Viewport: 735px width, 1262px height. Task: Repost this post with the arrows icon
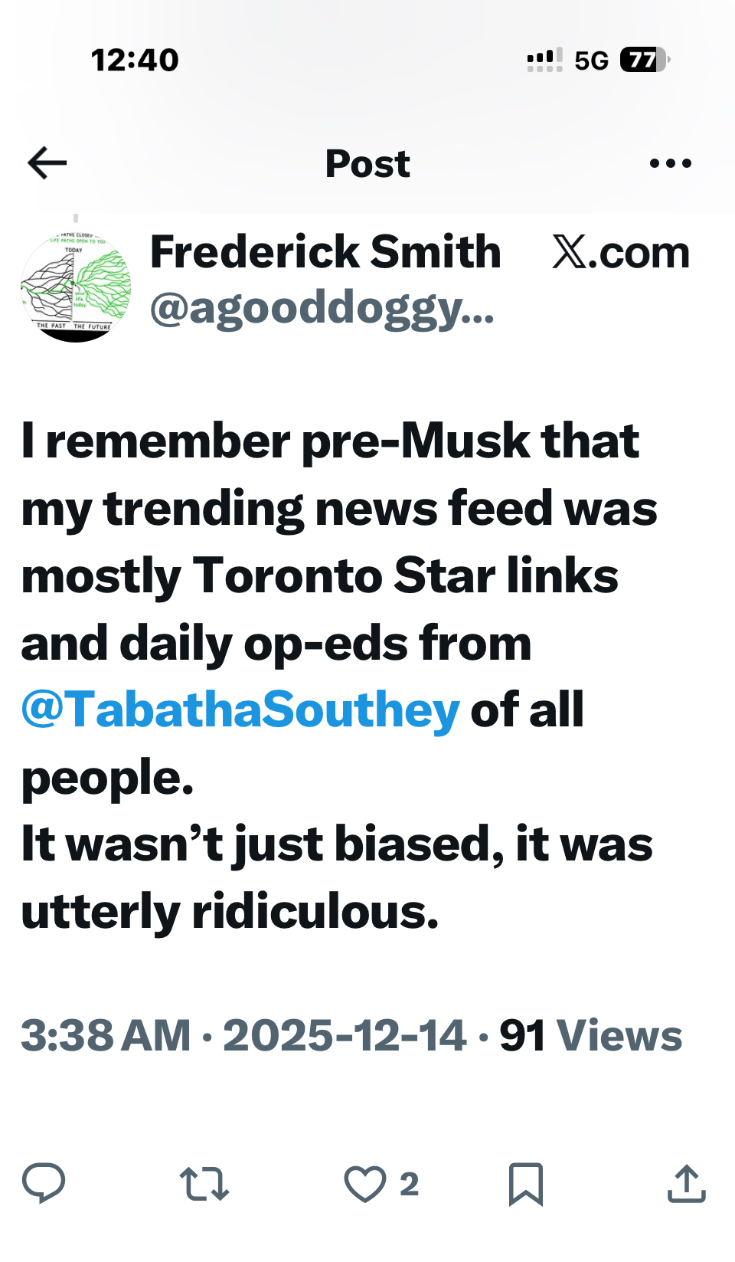(x=204, y=1184)
